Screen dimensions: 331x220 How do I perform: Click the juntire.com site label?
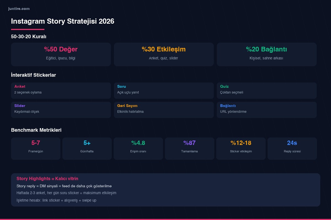coord(19,9)
